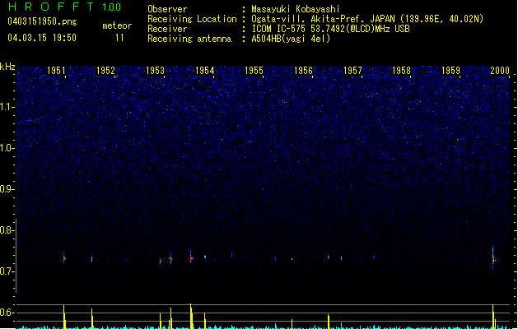This screenshot has width=518, height=329.
Task: Click the meteor count value 11
Action: tap(119, 38)
